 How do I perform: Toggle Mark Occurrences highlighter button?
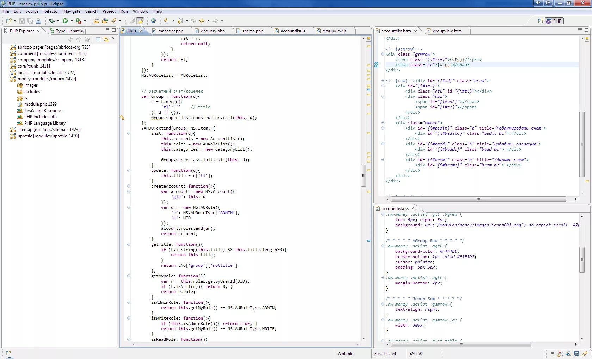(140, 21)
